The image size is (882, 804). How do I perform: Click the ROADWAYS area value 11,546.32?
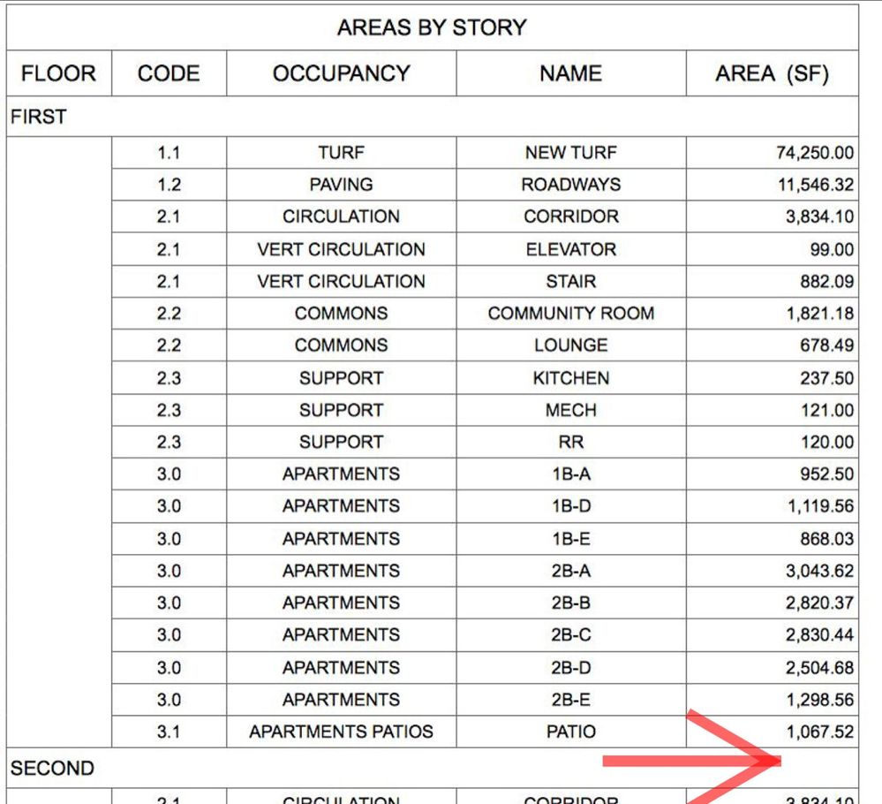[816, 185]
